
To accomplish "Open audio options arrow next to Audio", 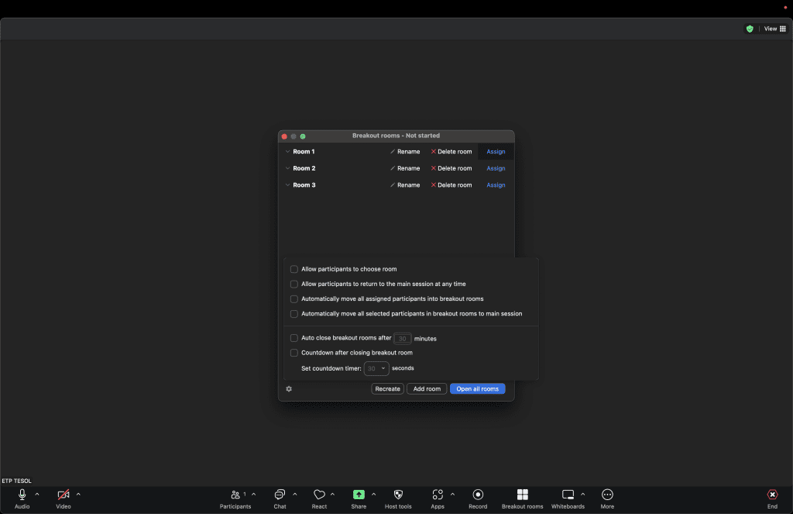I will 37,494.
